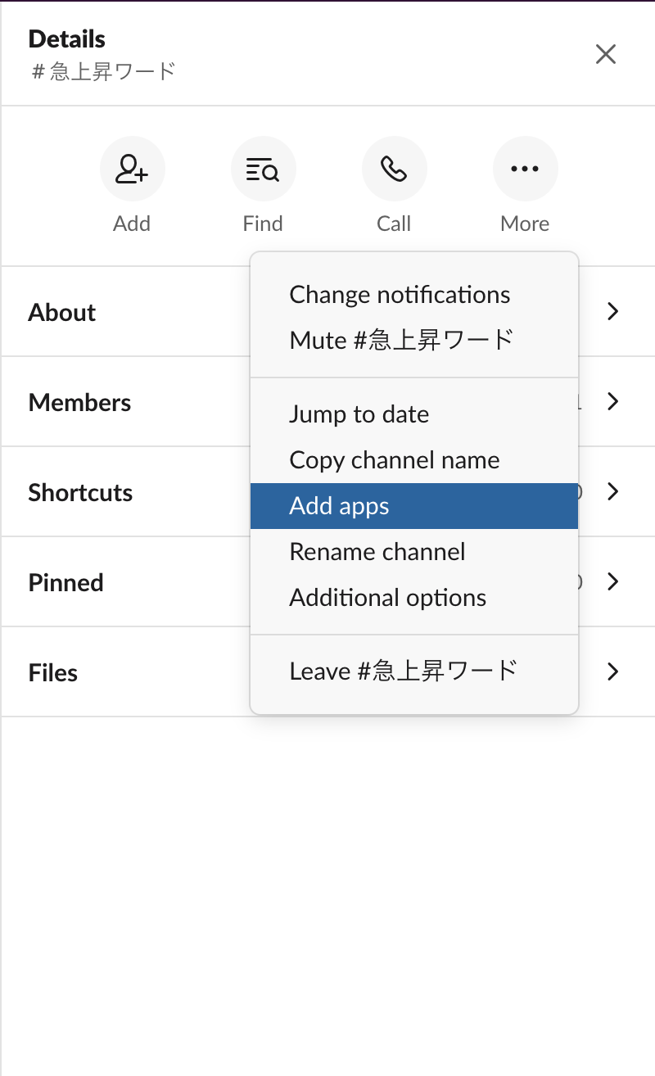Expand the Members section chevron
The height and width of the screenshot is (1076, 655).
[x=612, y=401]
